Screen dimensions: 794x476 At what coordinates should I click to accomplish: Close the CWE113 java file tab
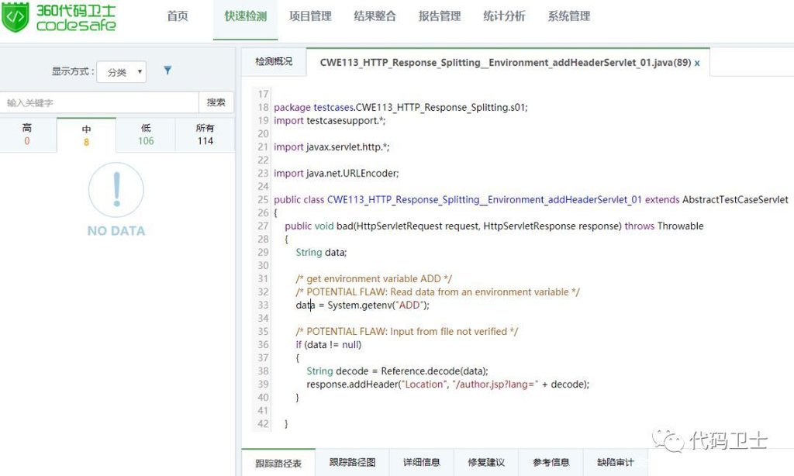[x=697, y=63]
